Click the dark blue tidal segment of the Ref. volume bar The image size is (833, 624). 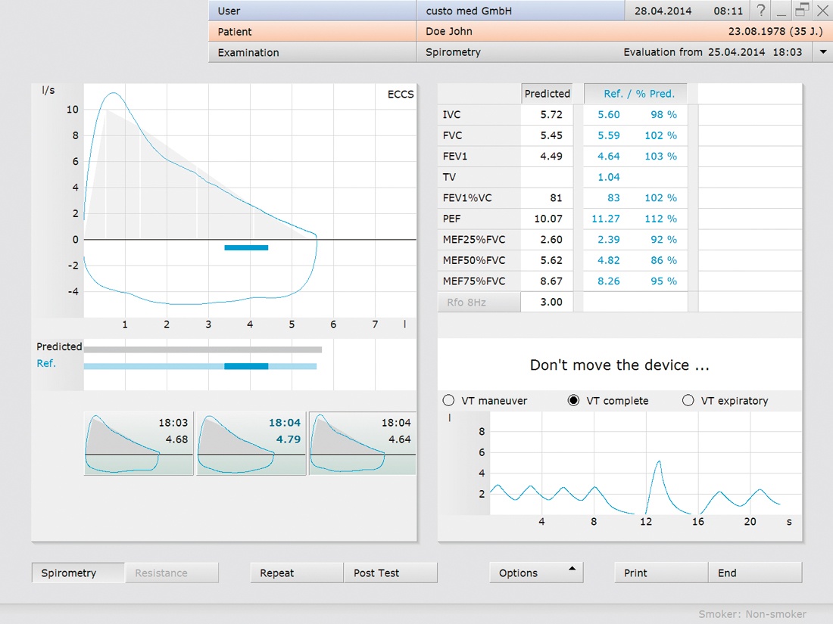[x=246, y=366]
